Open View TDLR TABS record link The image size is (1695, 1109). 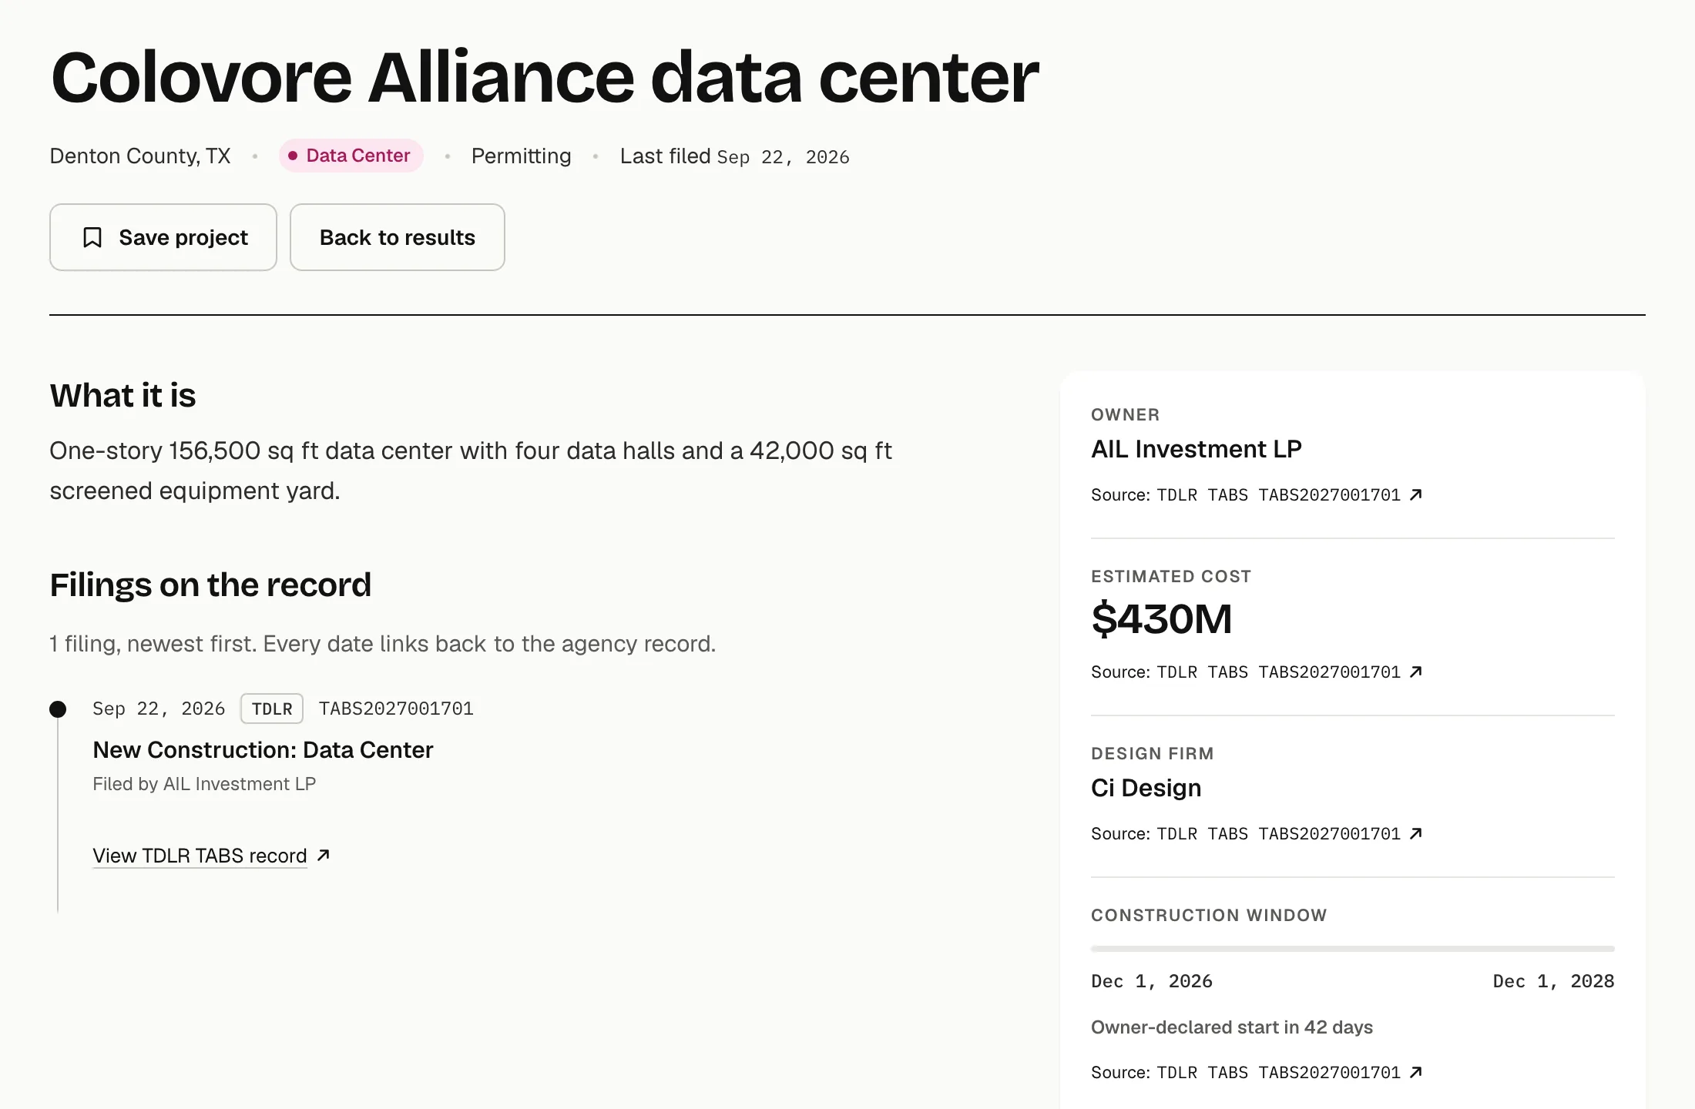[200, 856]
